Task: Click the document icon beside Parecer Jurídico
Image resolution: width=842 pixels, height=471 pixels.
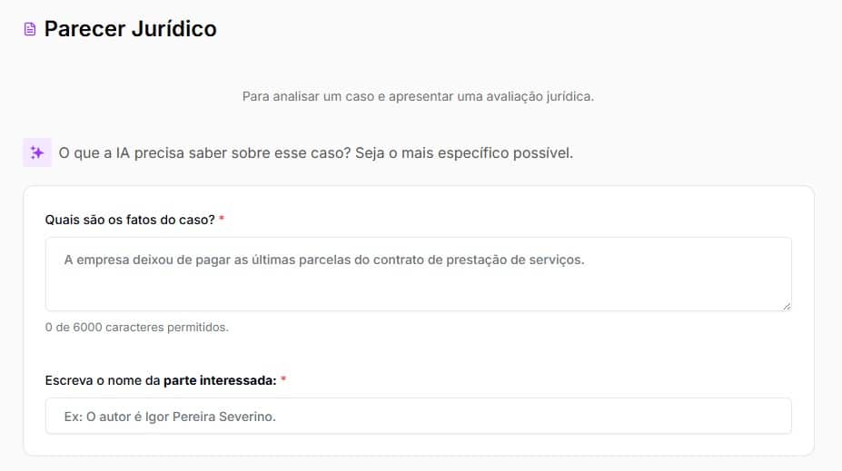Action: tap(30, 29)
